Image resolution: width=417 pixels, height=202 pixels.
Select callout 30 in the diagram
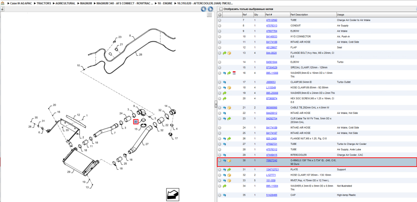click(136, 121)
